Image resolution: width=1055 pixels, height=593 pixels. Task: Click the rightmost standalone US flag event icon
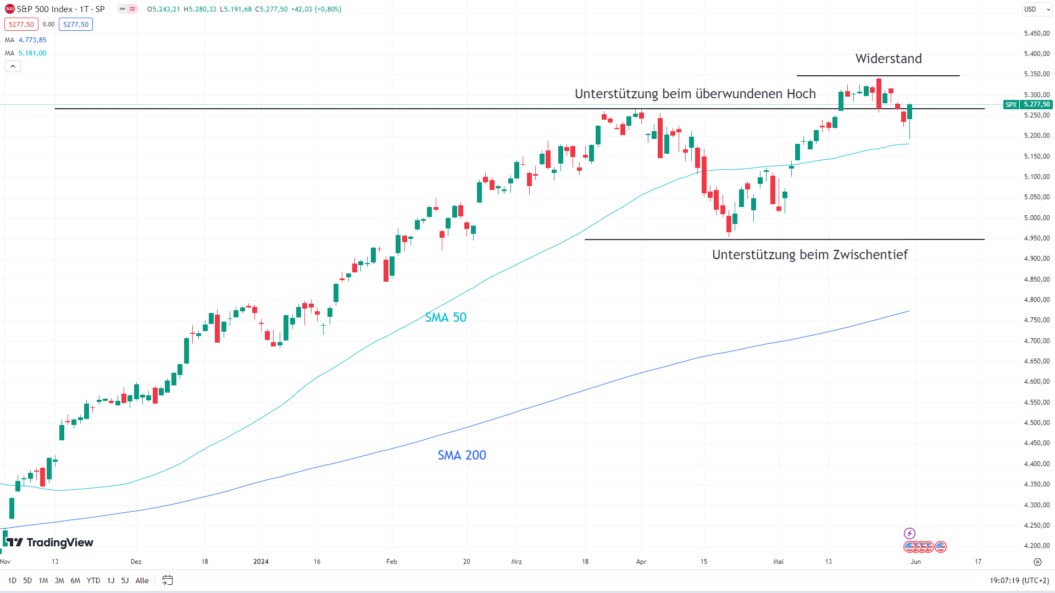[941, 546]
